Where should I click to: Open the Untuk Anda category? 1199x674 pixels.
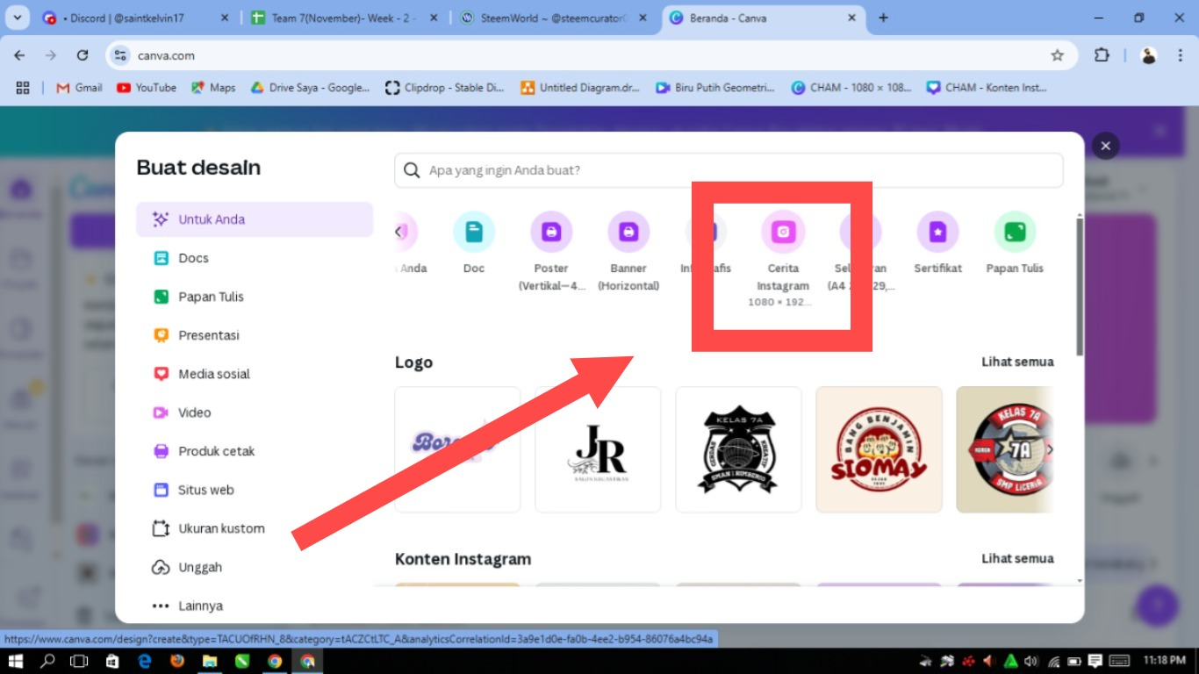click(255, 219)
